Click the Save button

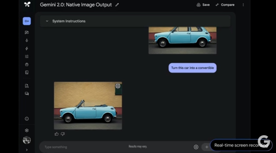coord(203,5)
